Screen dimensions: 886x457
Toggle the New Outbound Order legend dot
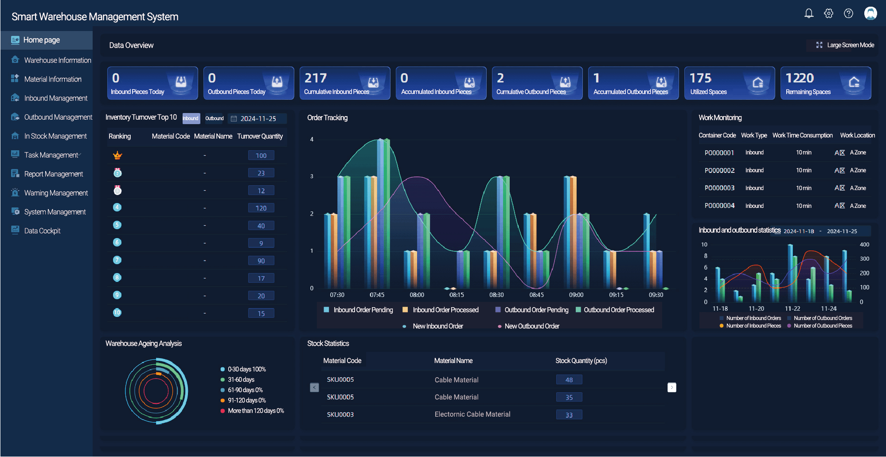(500, 326)
